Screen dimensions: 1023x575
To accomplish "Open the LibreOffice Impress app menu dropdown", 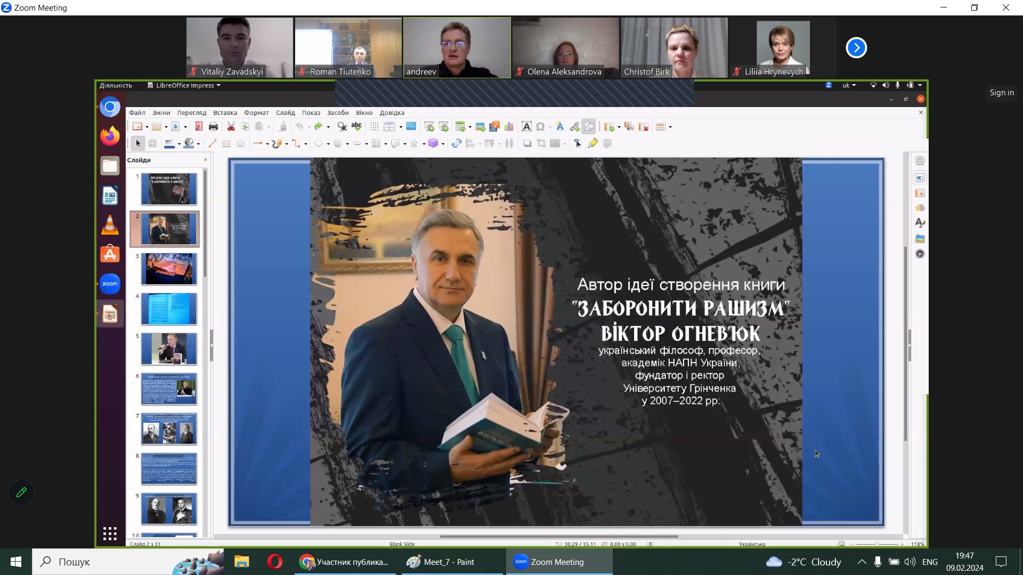I will click(184, 85).
